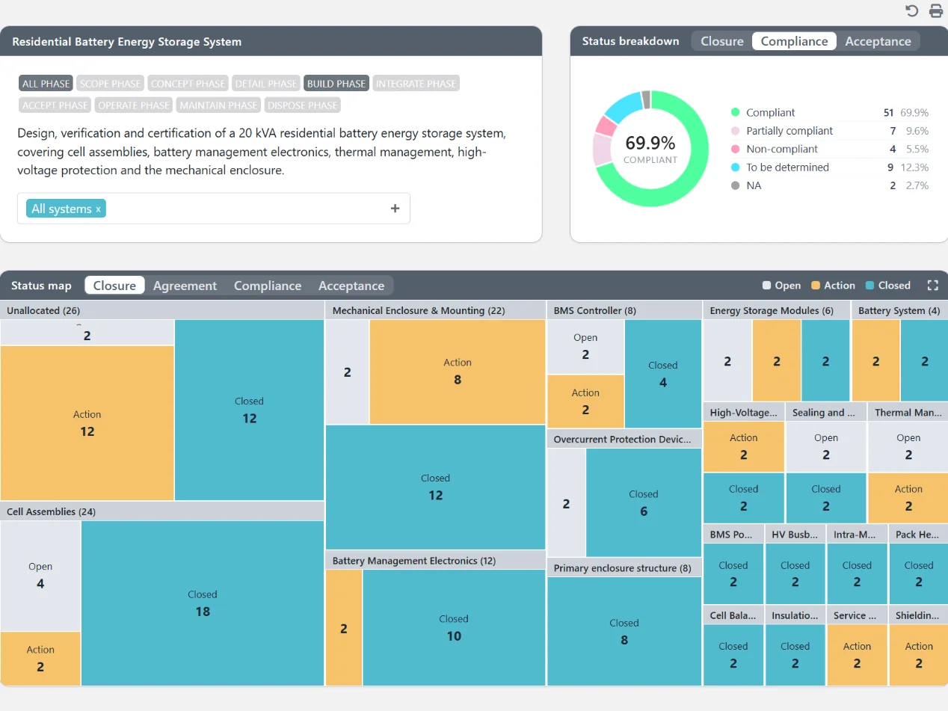Toggle ACCEPT PHASE filter
The width and height of the screenshot is (948, 711).
(55, 105)
